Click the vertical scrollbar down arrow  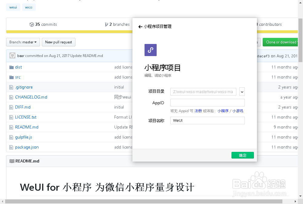click(x=300, y=196)
